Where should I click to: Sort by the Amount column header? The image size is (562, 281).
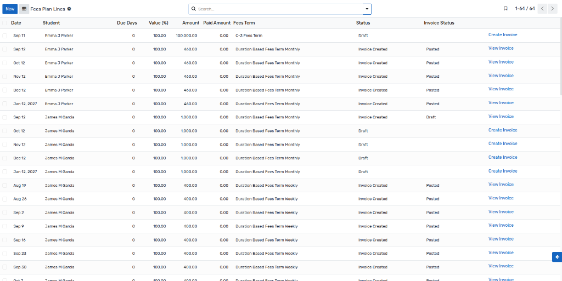(190, 23)
